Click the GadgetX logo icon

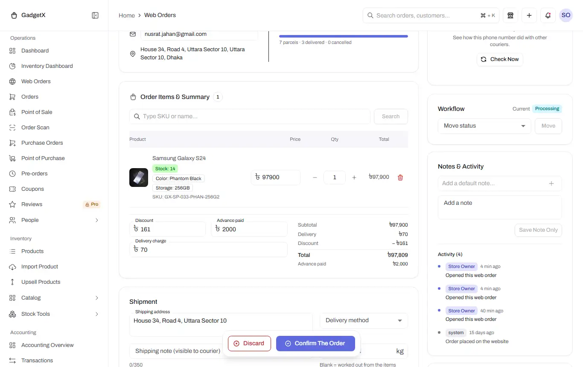14,15
